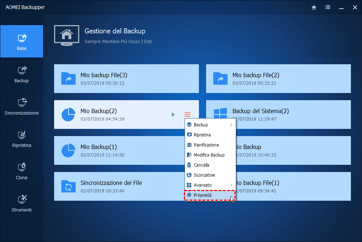Click the home monitor icon beside Gestione del Backup
The image size is (362, 242).
(x=67, y=36)
